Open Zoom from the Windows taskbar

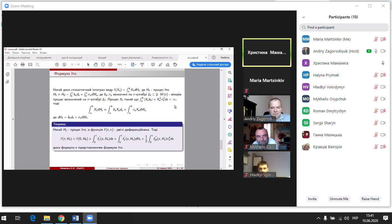click(x=90, y=218)
